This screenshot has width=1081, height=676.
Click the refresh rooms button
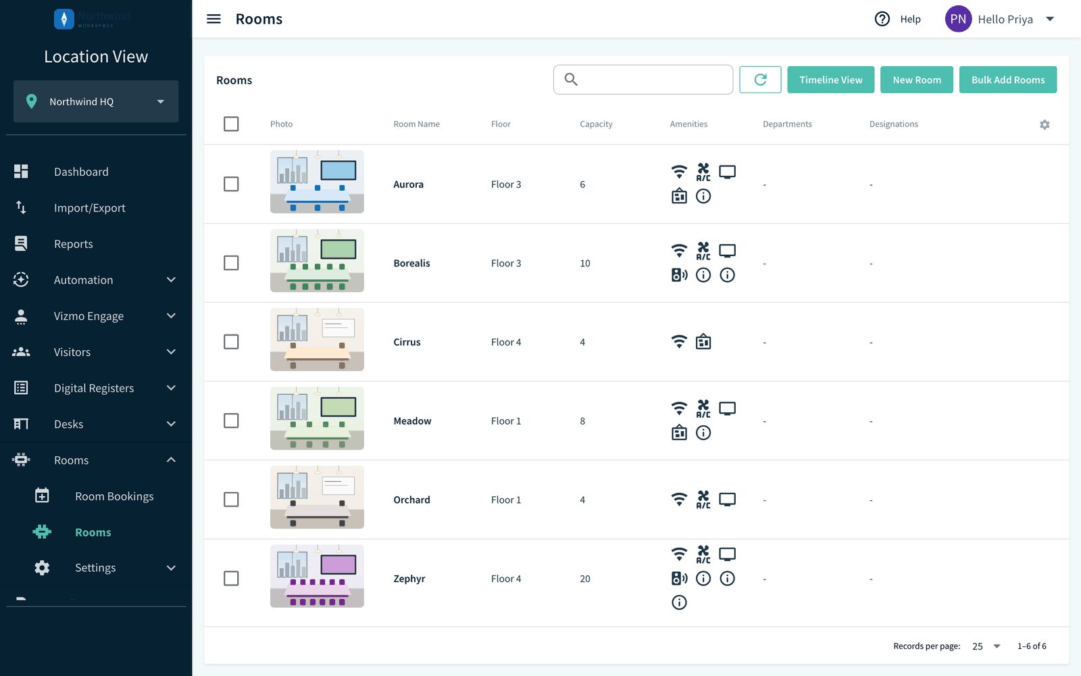[x=760, y=80]
